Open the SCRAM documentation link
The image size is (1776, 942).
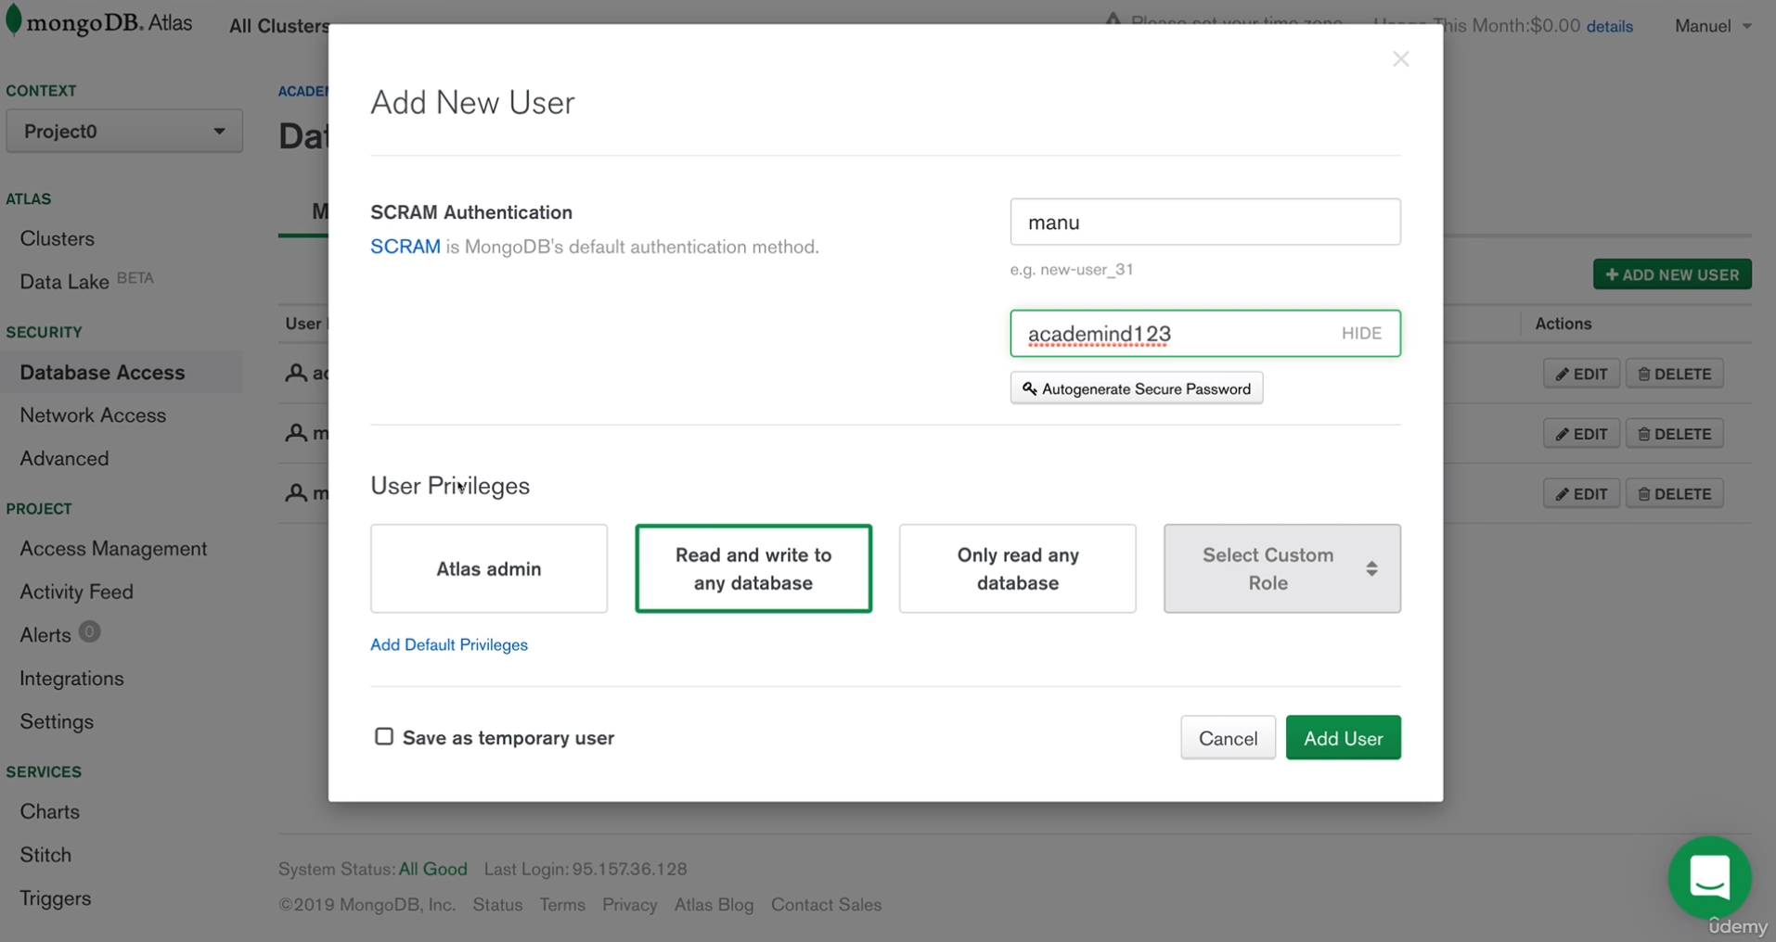click(405, 247)
